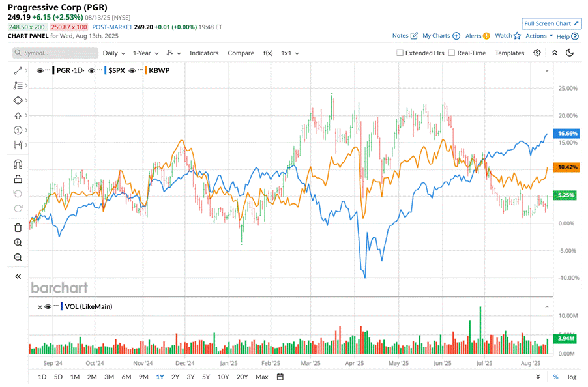Toggle $SPX series visibility eye

coord(91,70)
